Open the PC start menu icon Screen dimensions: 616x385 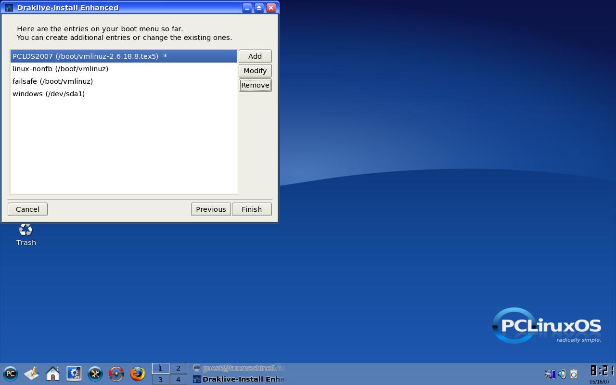(10, 373)
